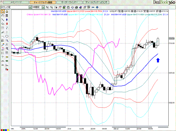Click the Chikou Span legend label
Viewport: 176px width, 131px height.
point(39,15)
